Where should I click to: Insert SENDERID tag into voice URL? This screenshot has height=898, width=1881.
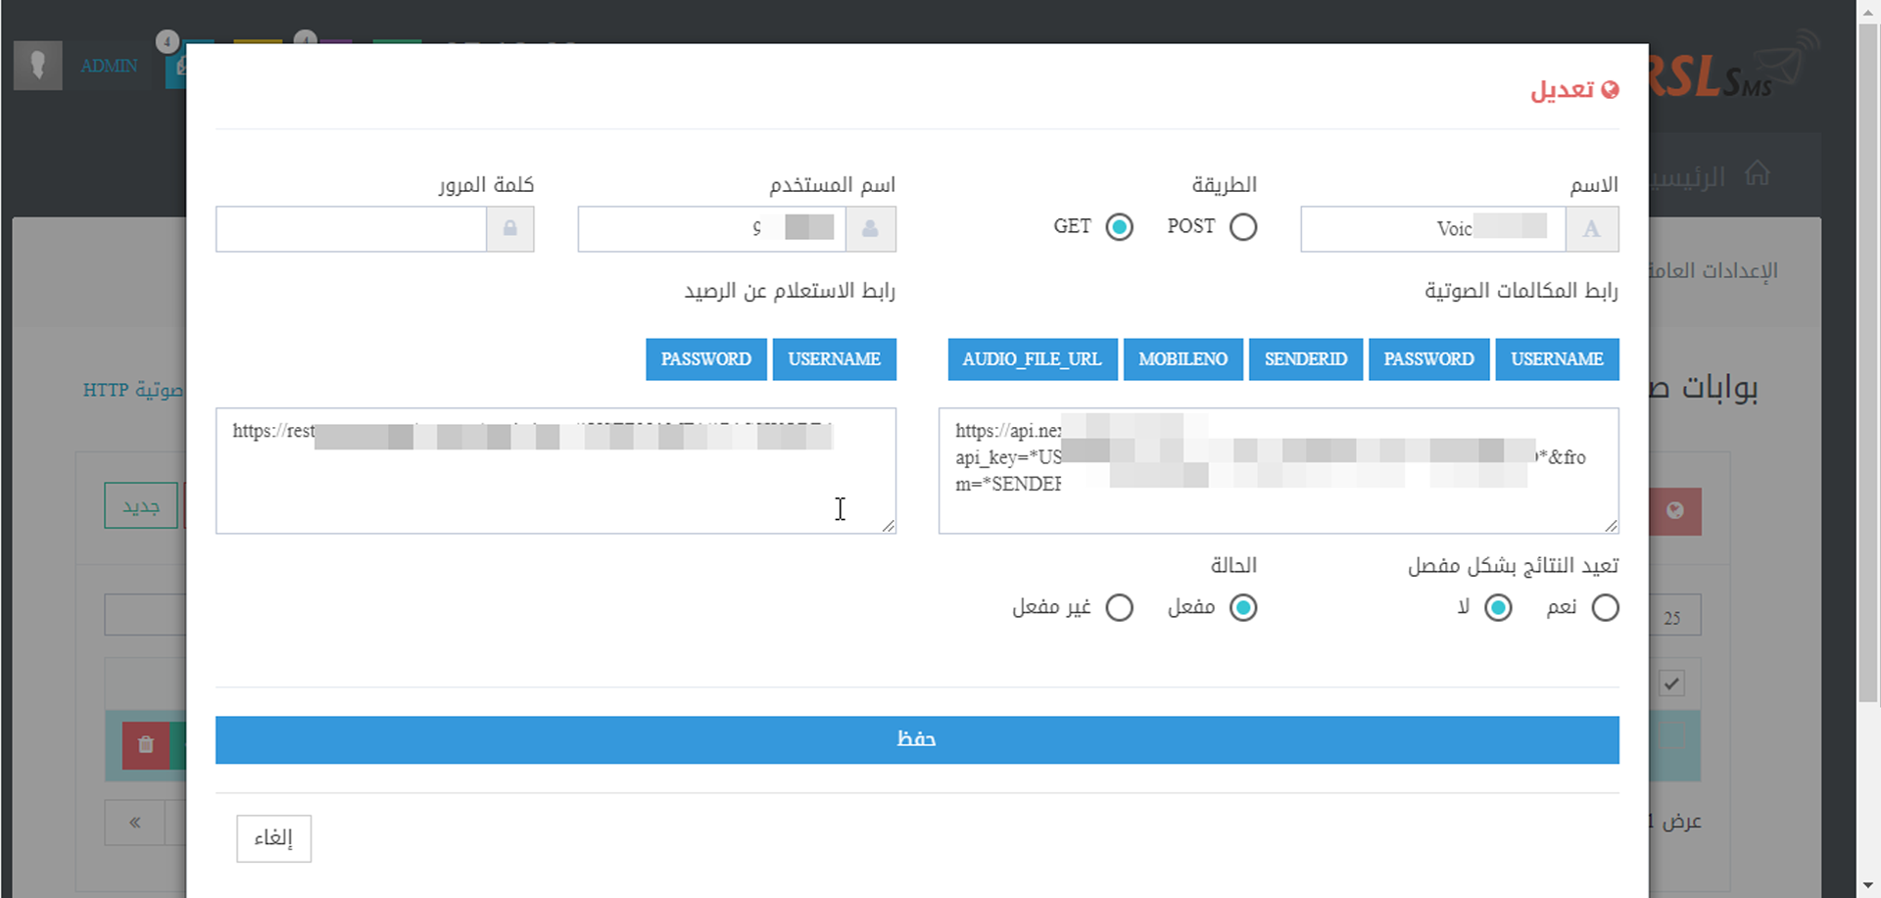(1305, 359)
